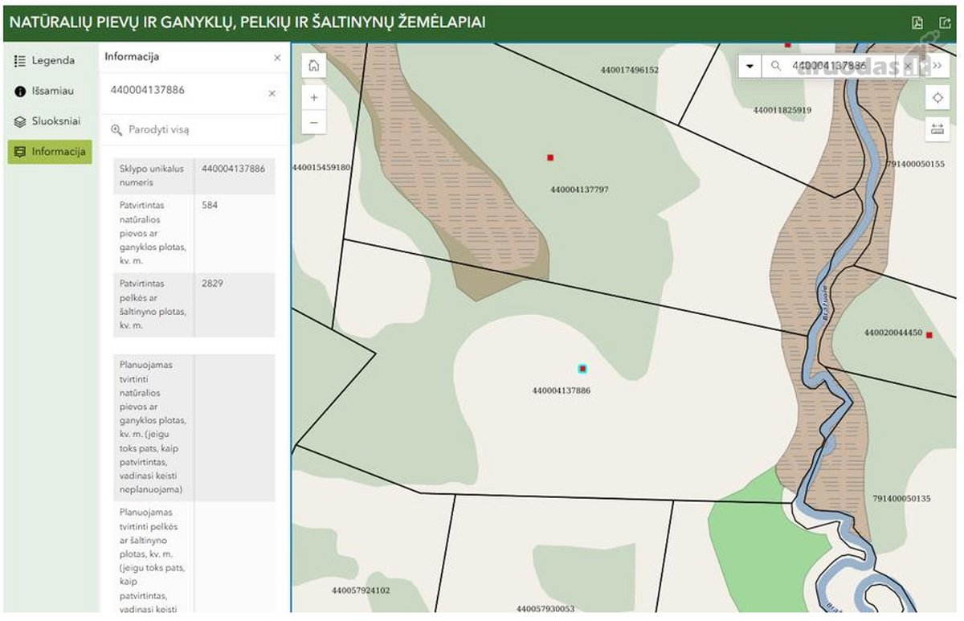This screenshot has height=621, width=964.
Task: Click the Sklypo unikalus numeris label
Action: [152, 176]
